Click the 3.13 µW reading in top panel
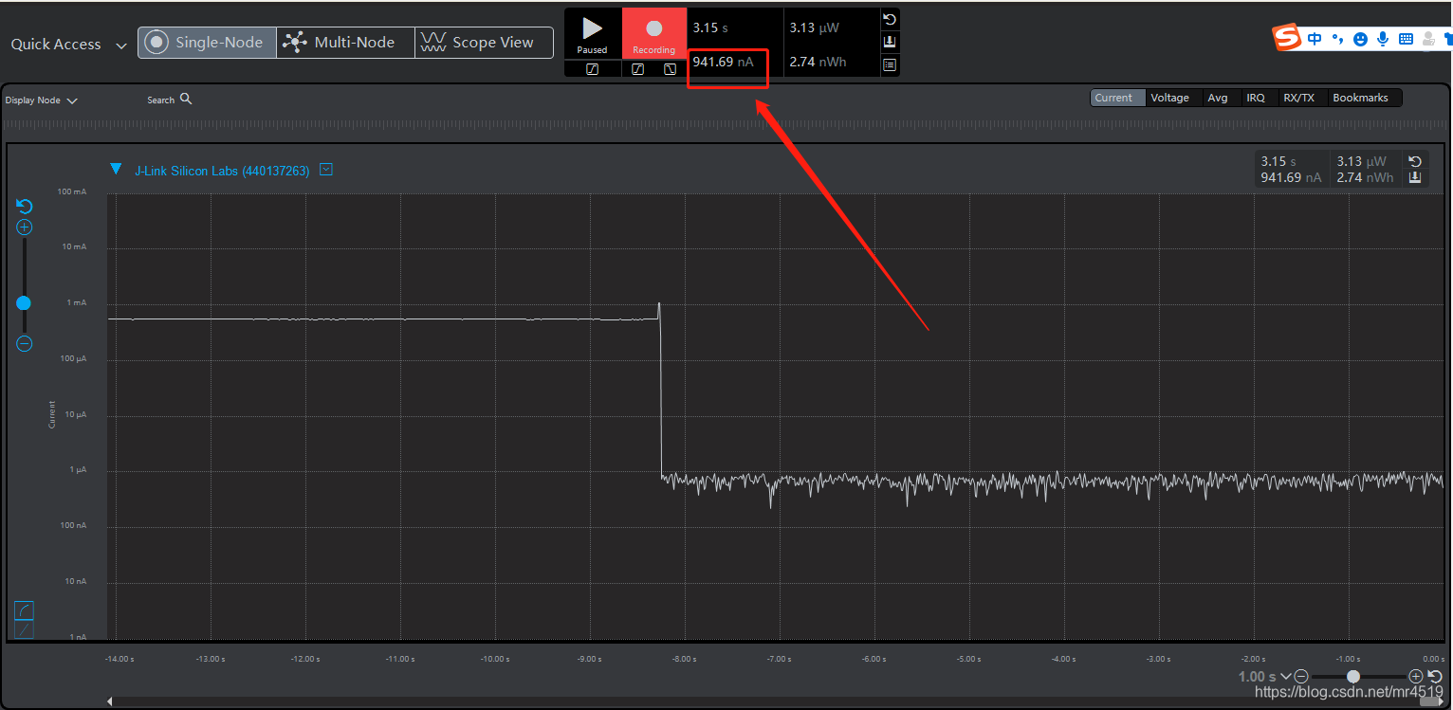 point(814,27)
